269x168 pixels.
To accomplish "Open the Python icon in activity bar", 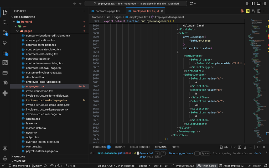I will 5,93.
